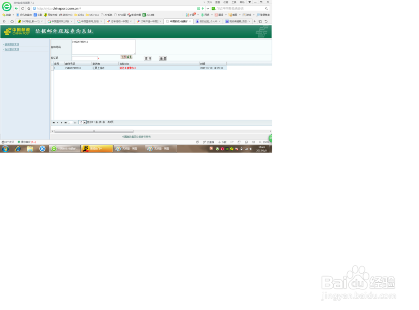Click the restore closed tab icon

click(266, 21)
